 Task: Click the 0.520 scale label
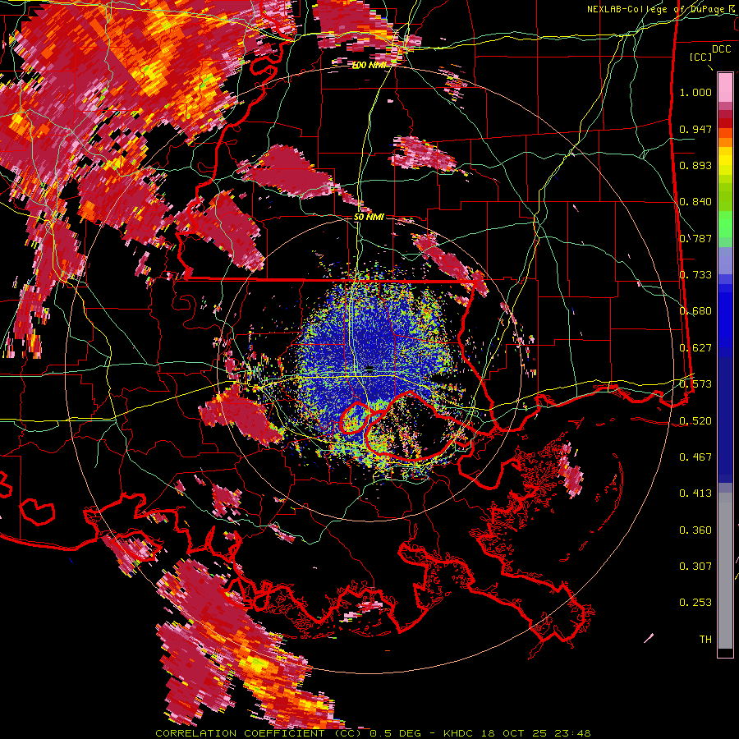[695, 420]
